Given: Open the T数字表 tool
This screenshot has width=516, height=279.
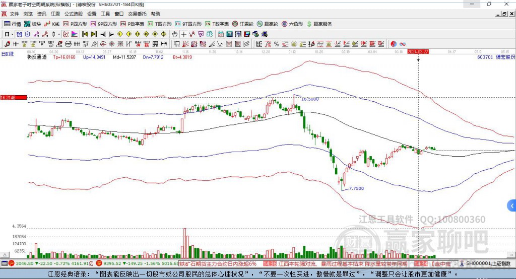Looking at the screenshot, I should click(217, 24).
